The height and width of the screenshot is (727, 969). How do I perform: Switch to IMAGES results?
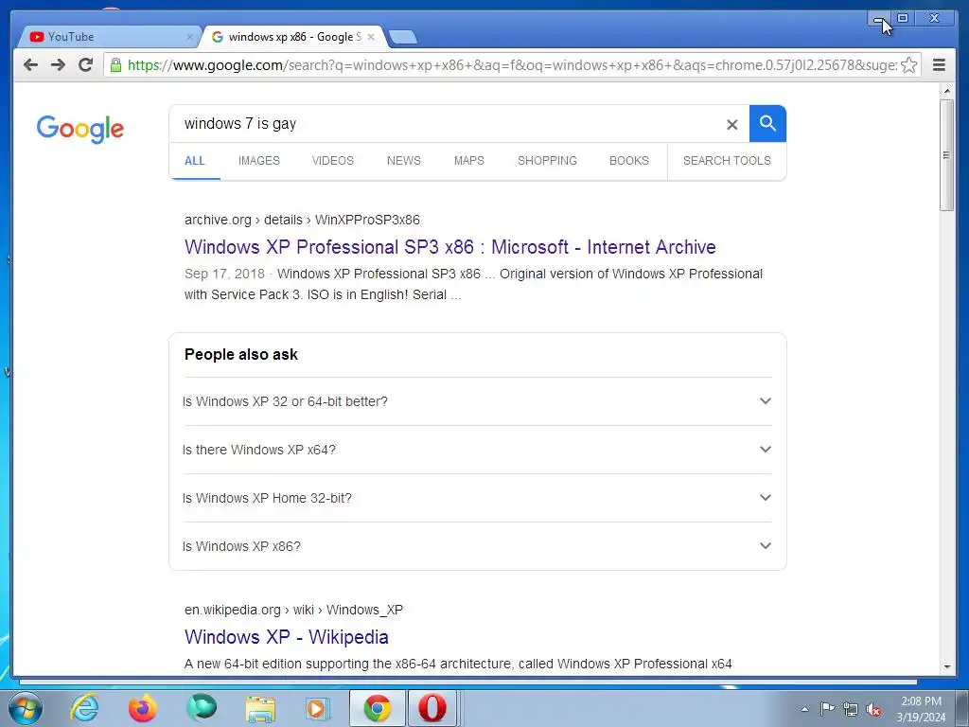[x=259, y=161]
